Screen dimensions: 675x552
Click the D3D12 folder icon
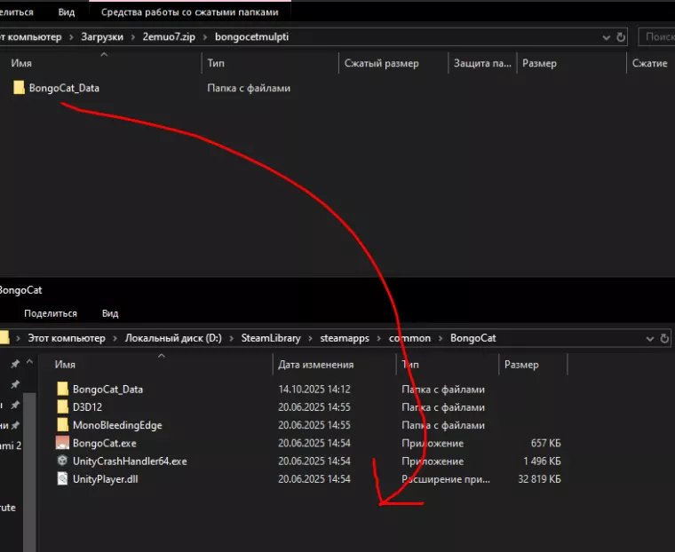click(62, 407)
